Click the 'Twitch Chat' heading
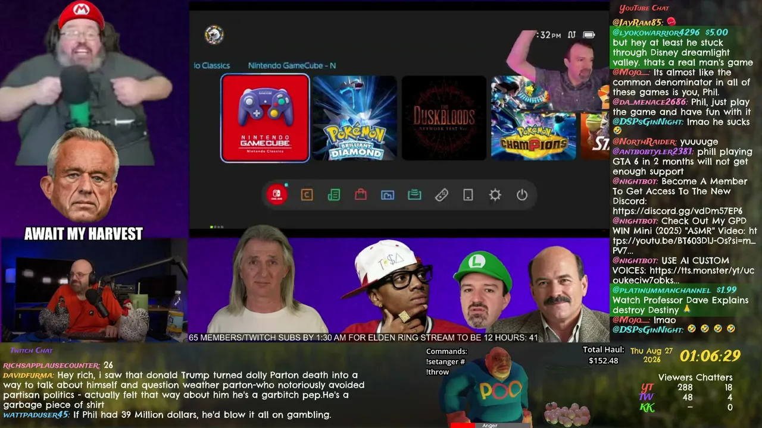This screenshot has height=428, width=762. click(32, 350)
